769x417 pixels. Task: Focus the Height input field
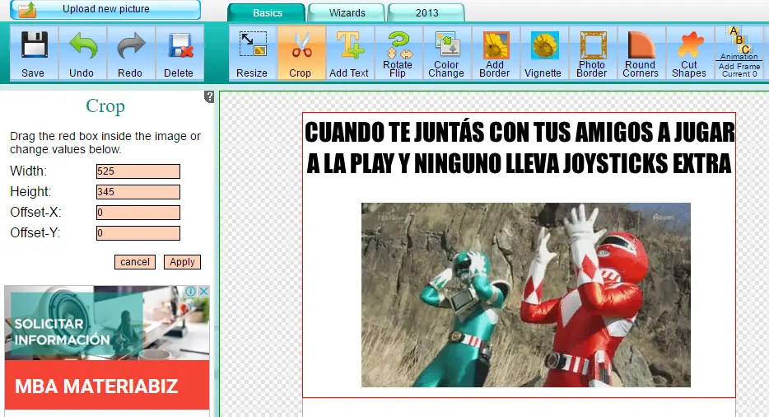[138, 192]
